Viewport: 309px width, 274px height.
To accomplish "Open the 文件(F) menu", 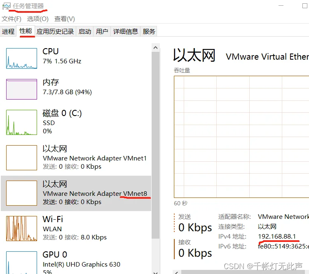I will click(x=12, y=19).
